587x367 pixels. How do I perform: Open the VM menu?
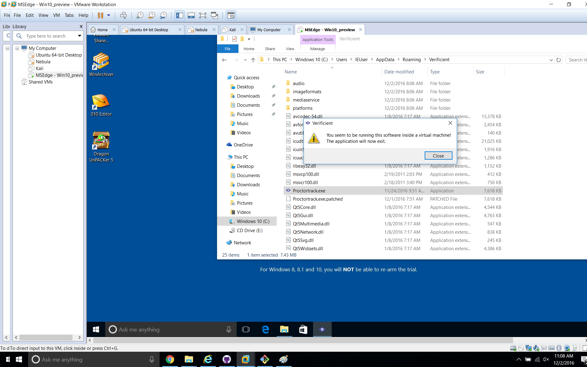(56, 15)
